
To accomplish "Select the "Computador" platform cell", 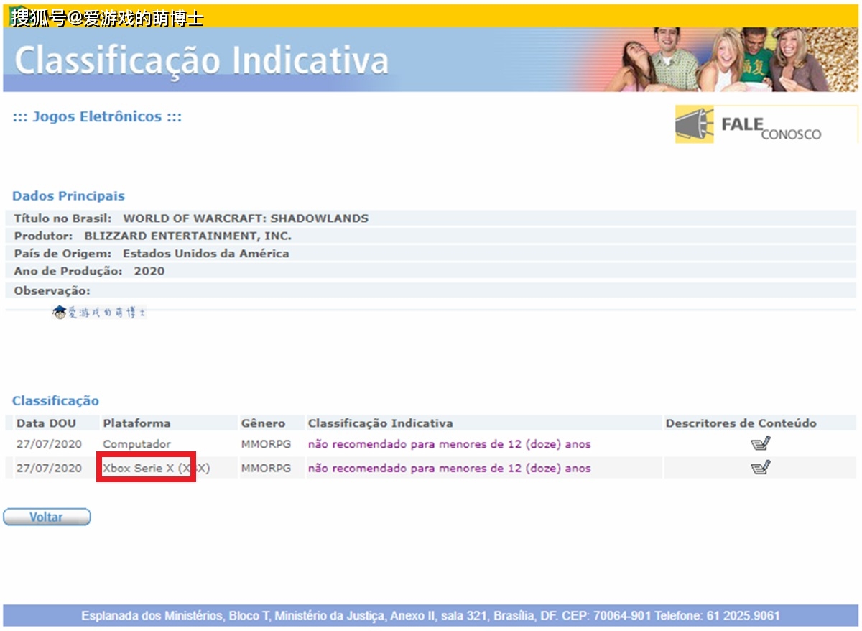I will coord(137,444).
